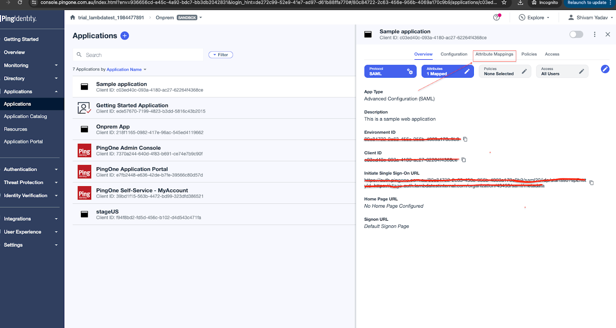Expand the User Experience sidebar menu
Screen dimensions: 616x328
(56, 232)
